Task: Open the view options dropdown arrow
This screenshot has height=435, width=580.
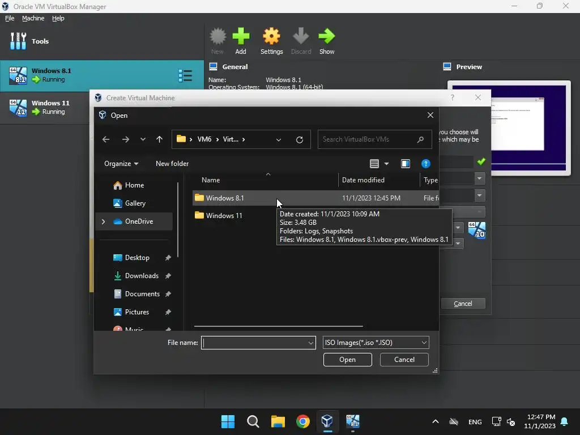Action: (386, 164)
